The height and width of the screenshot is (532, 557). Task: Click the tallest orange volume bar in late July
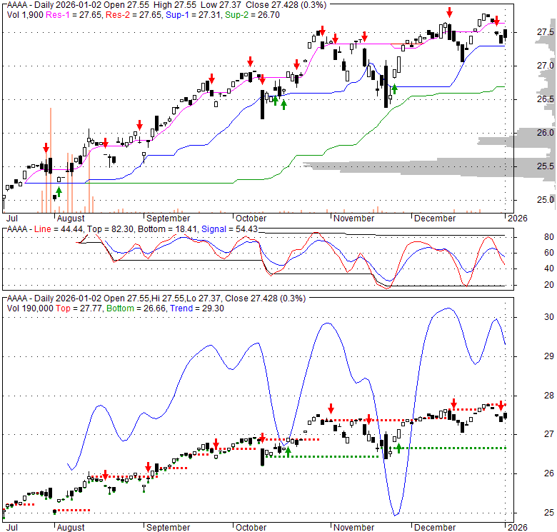51,159
